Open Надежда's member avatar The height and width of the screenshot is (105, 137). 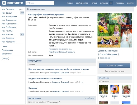pos(126,90)
